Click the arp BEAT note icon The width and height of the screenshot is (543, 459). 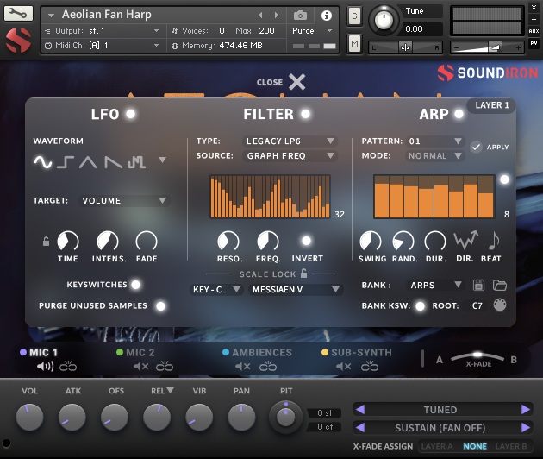click(494, 240)
